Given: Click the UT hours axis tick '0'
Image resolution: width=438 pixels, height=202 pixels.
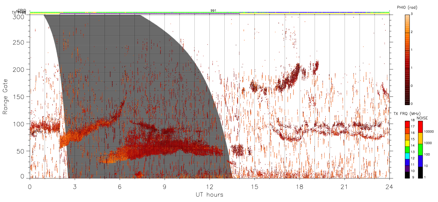Looking at the screenshot, I should tap(30, 186).
